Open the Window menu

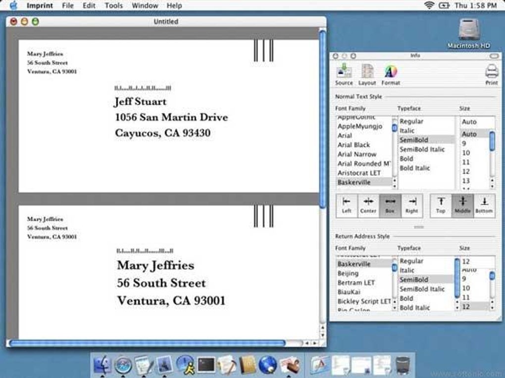tap(145, 5)
